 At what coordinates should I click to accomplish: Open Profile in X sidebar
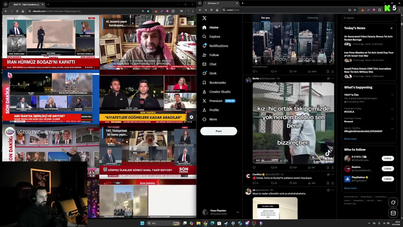click(211, 110)
